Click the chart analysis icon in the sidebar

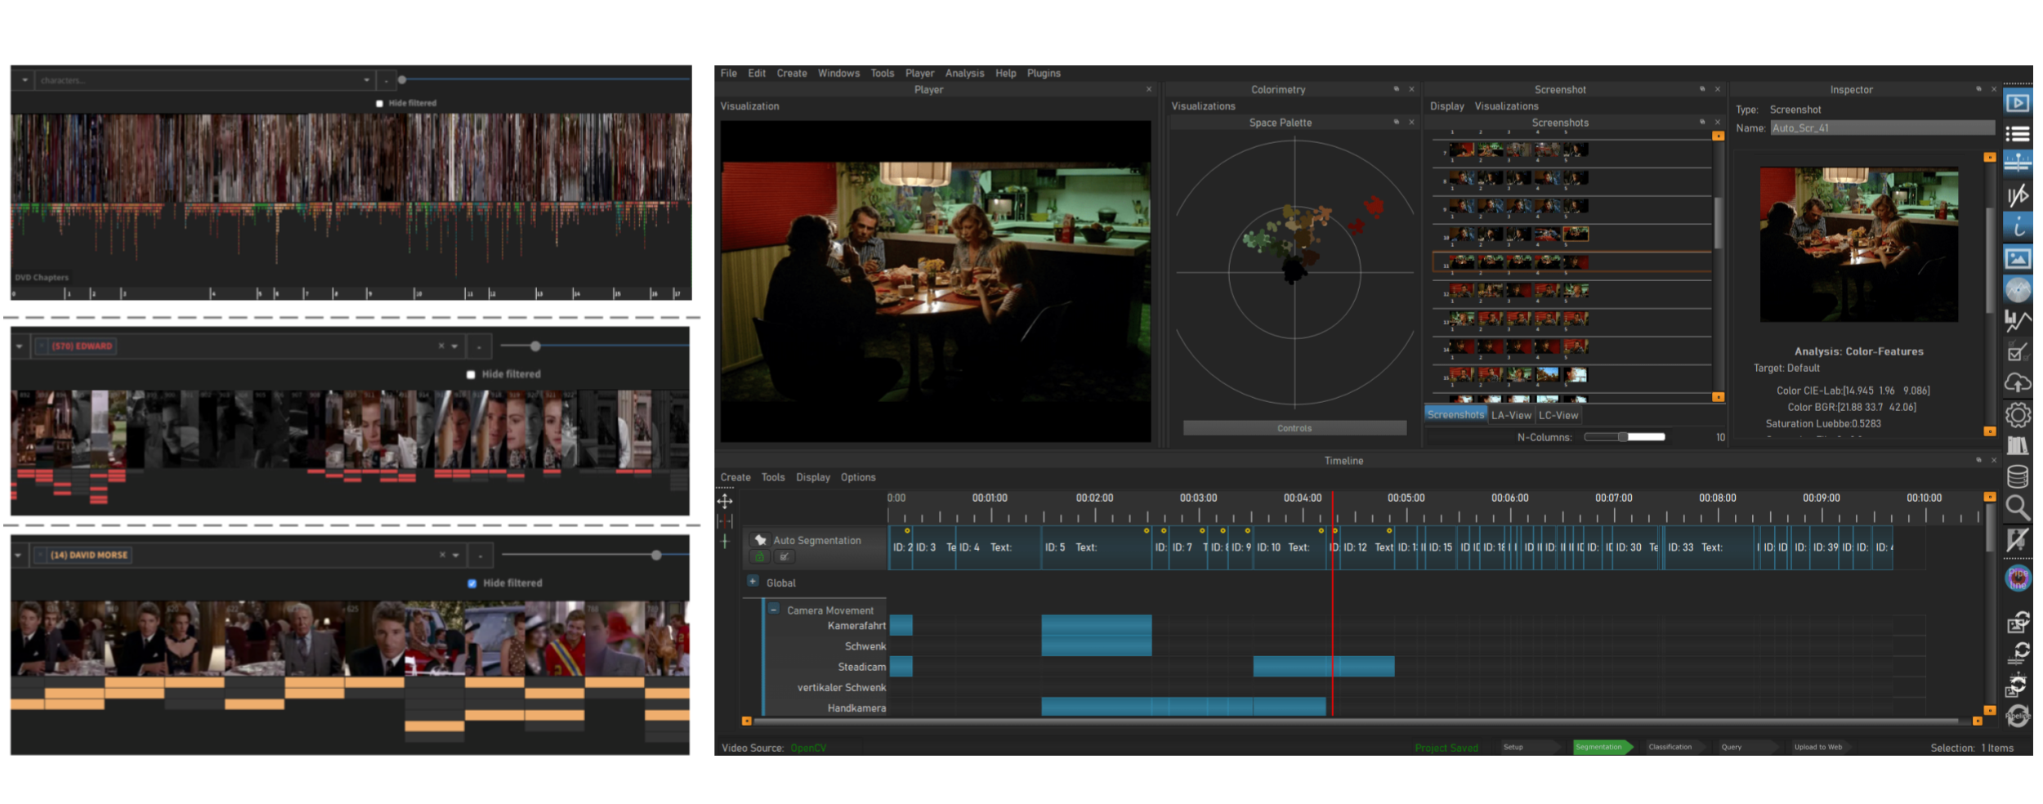(2018, 320)
